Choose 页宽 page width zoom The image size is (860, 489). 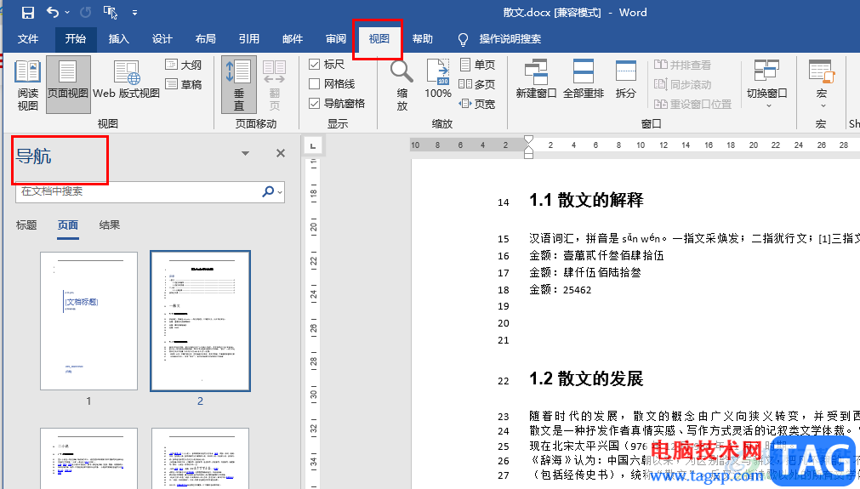click(477, 104)
